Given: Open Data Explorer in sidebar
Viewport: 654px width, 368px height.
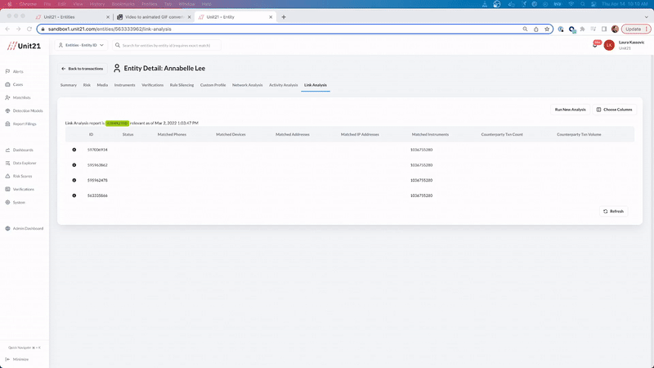Looking at the screenshot, I should point(21,163).
